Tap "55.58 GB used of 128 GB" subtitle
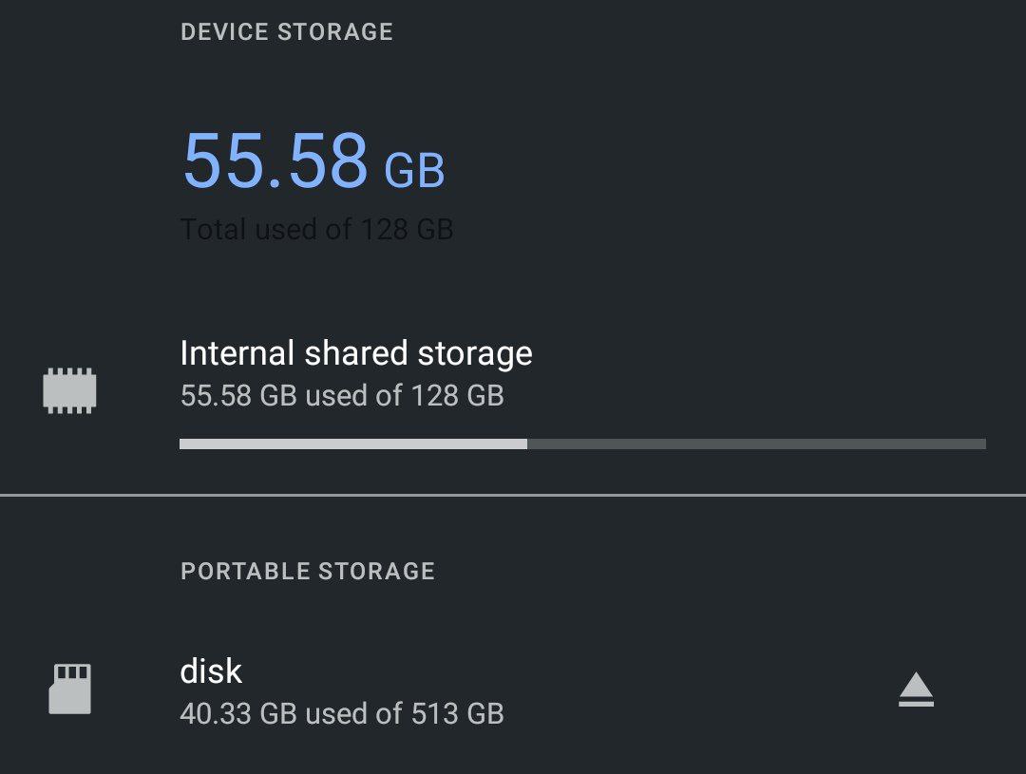1026x774 pixels. point(342,396)
